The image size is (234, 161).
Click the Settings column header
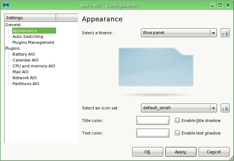30,18
